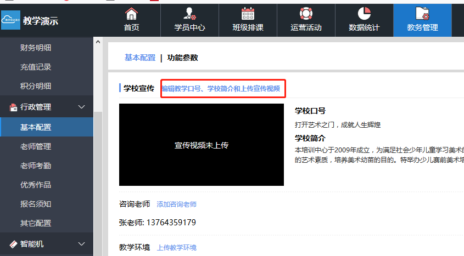The image size is (464, 256).
Task: Open 老师管理 in the sidebar
Action: click(x=36, y=146)
